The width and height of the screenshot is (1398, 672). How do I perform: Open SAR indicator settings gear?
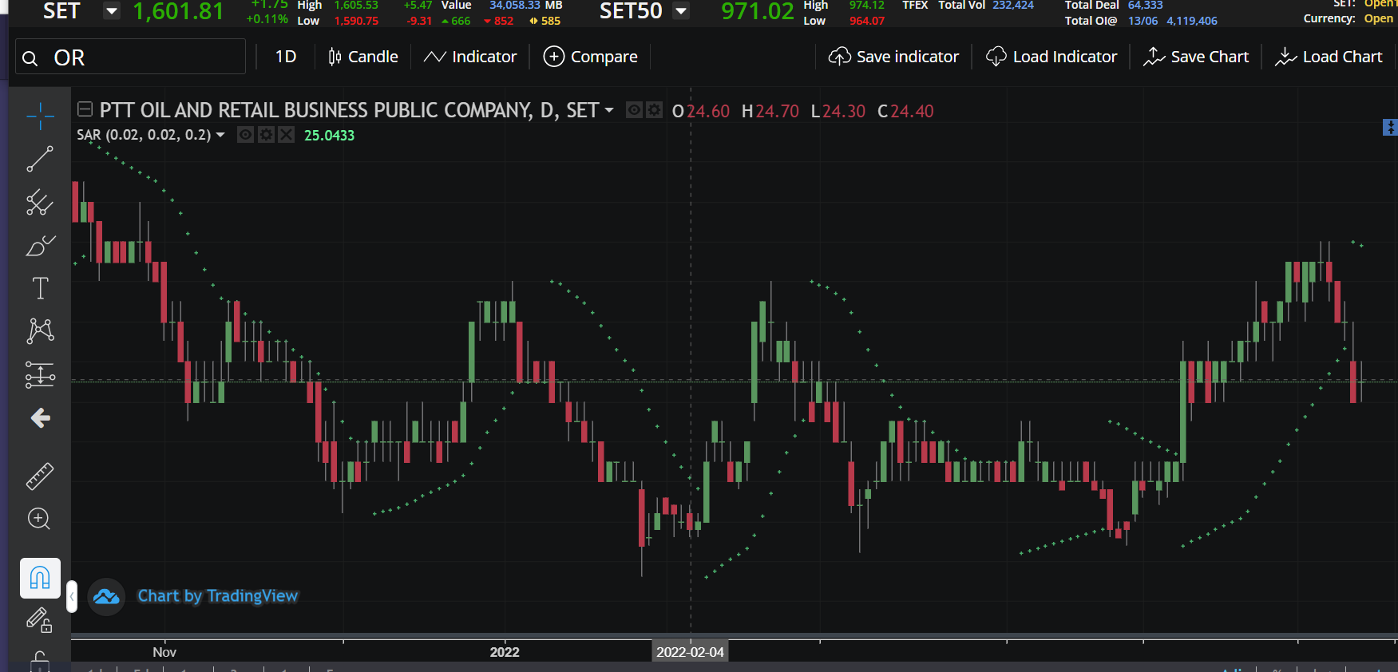tap(266, 135)
